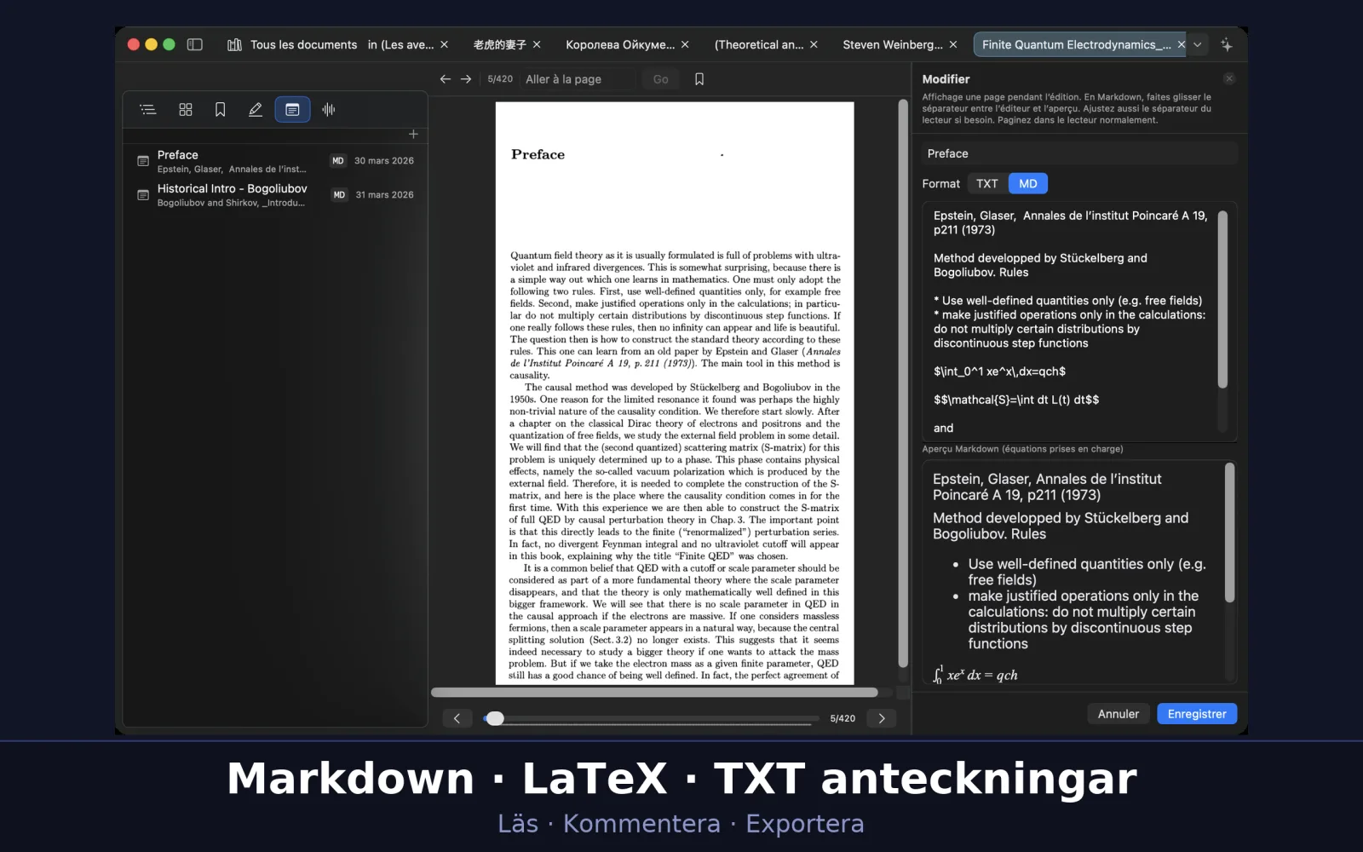This screenshot has height=852, width=1363.
Task: Toggle the sidebar panel icon
Action: (194, 44)
